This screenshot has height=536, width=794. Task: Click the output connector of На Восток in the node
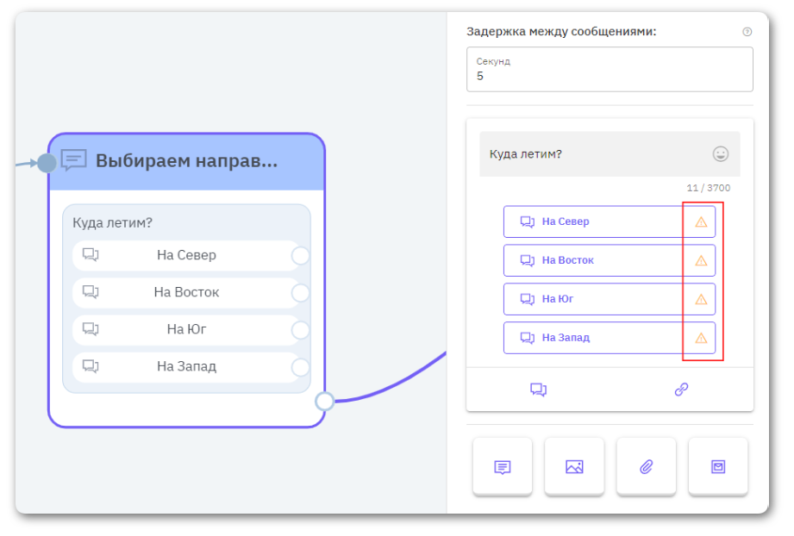click(300, 293)
